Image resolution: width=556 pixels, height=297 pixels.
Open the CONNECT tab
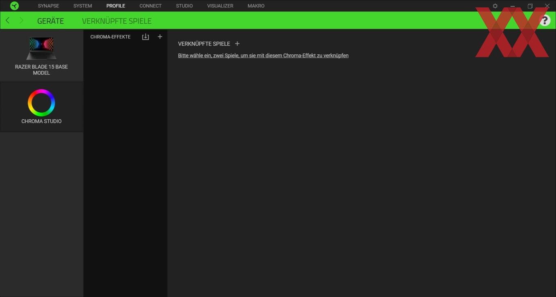click(x=150, y=6)
